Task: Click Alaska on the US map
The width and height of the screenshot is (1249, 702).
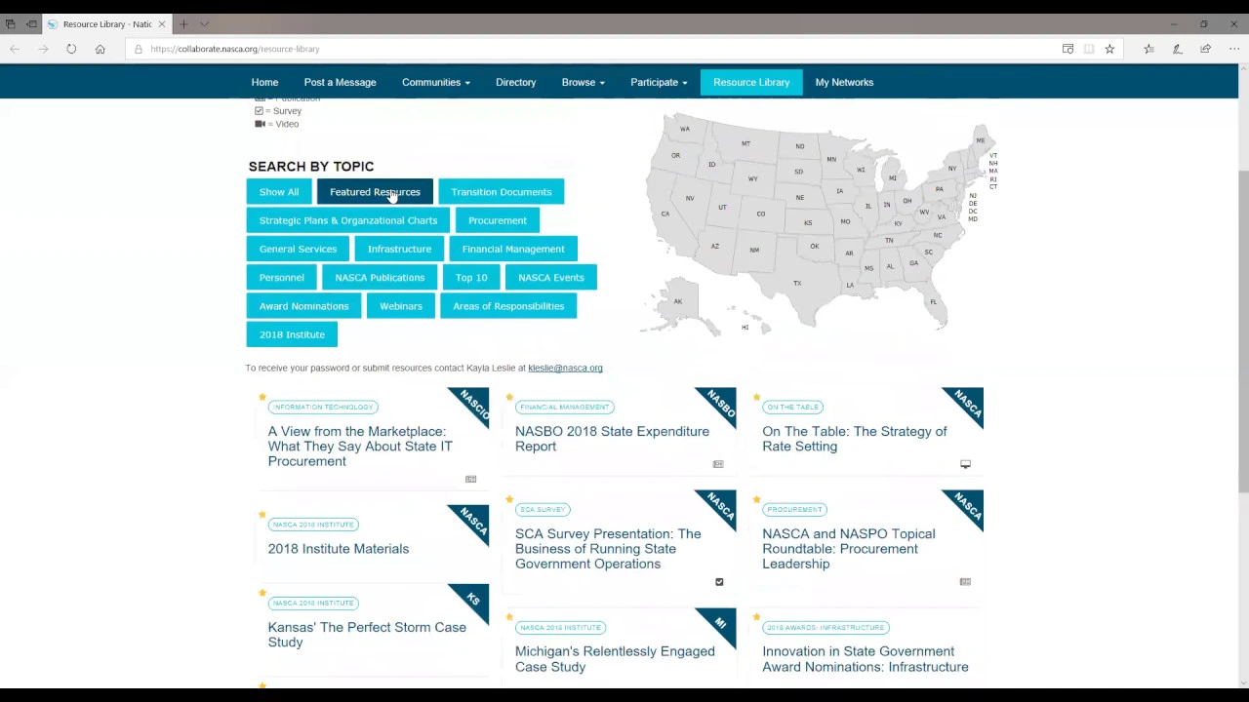Action: click(678, 301)
